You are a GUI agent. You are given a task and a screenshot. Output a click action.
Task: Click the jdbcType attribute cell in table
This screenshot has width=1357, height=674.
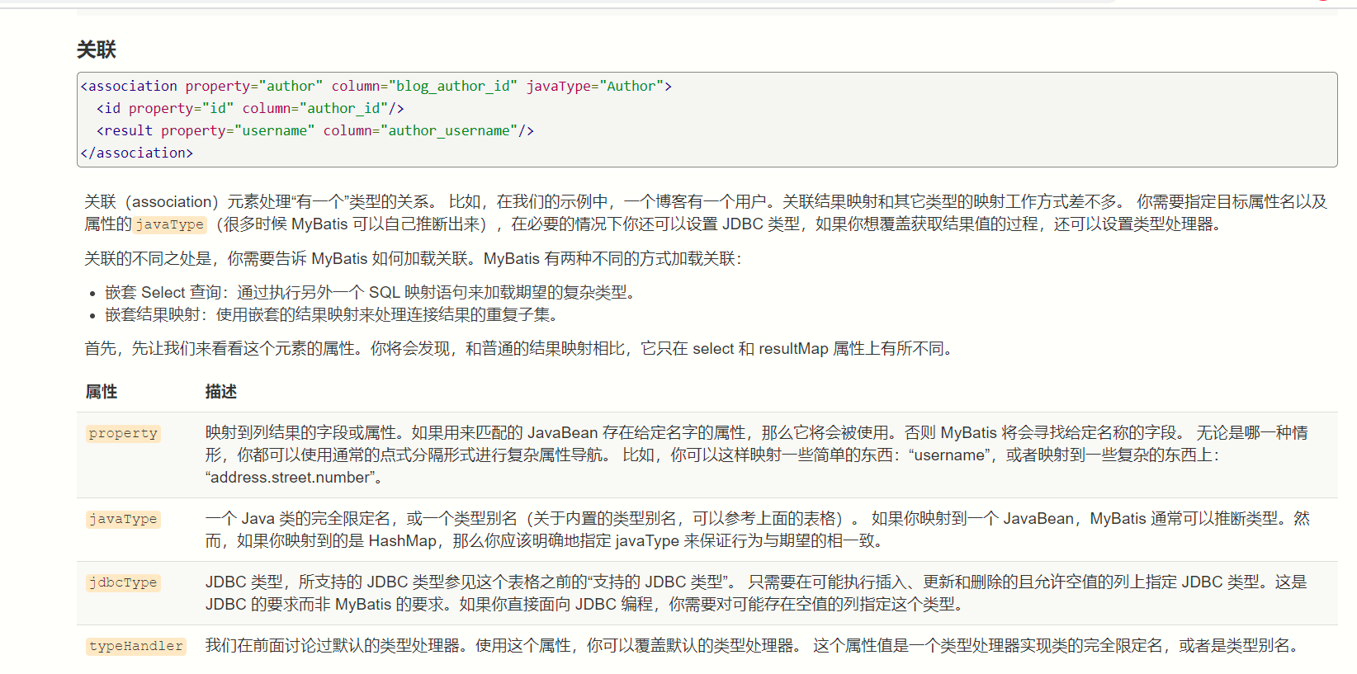[123, 582]
